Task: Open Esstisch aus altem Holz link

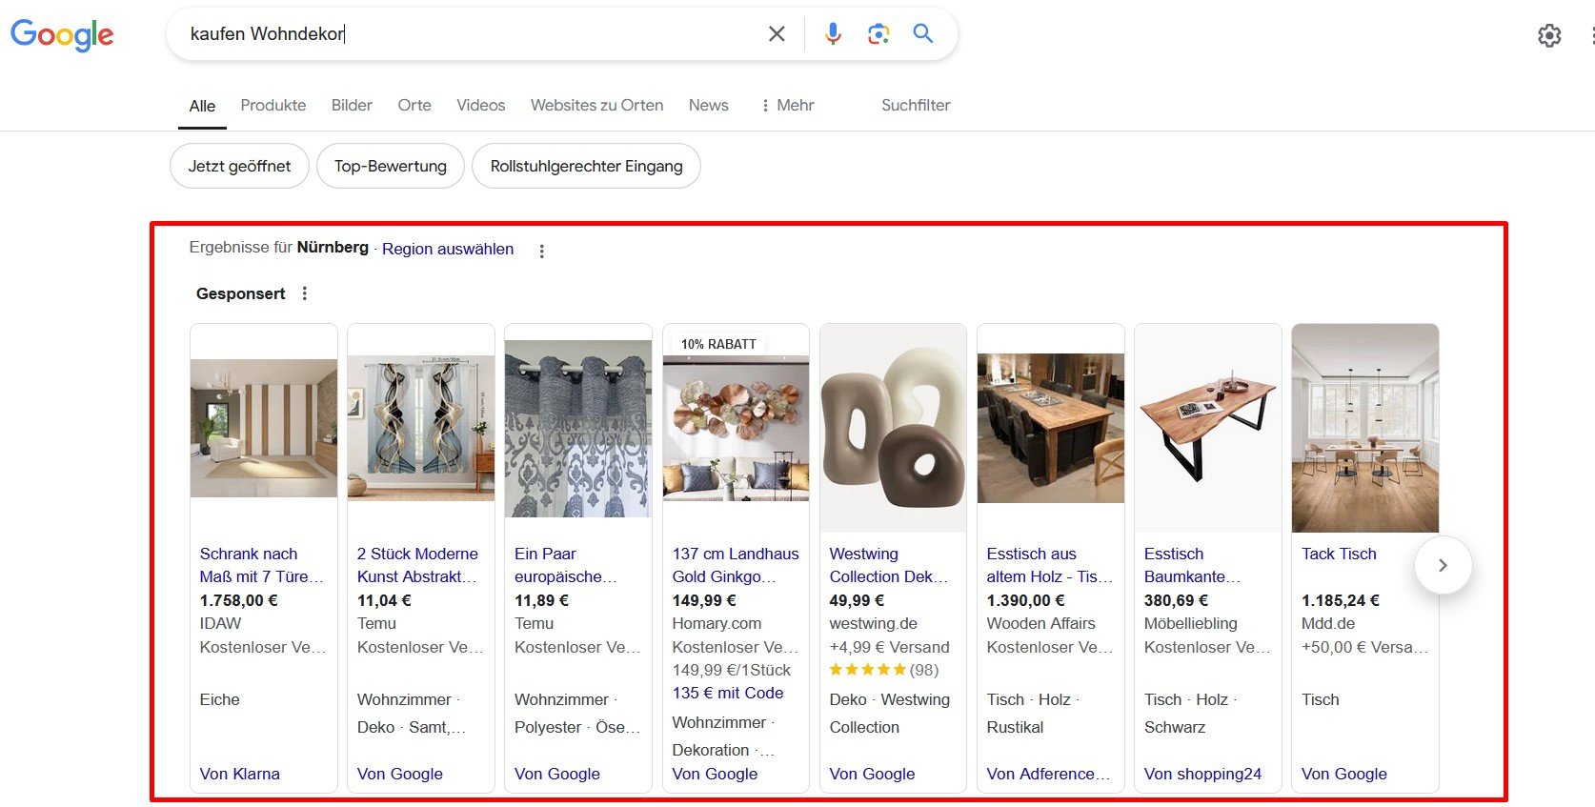Action: tap(1050, 565)
